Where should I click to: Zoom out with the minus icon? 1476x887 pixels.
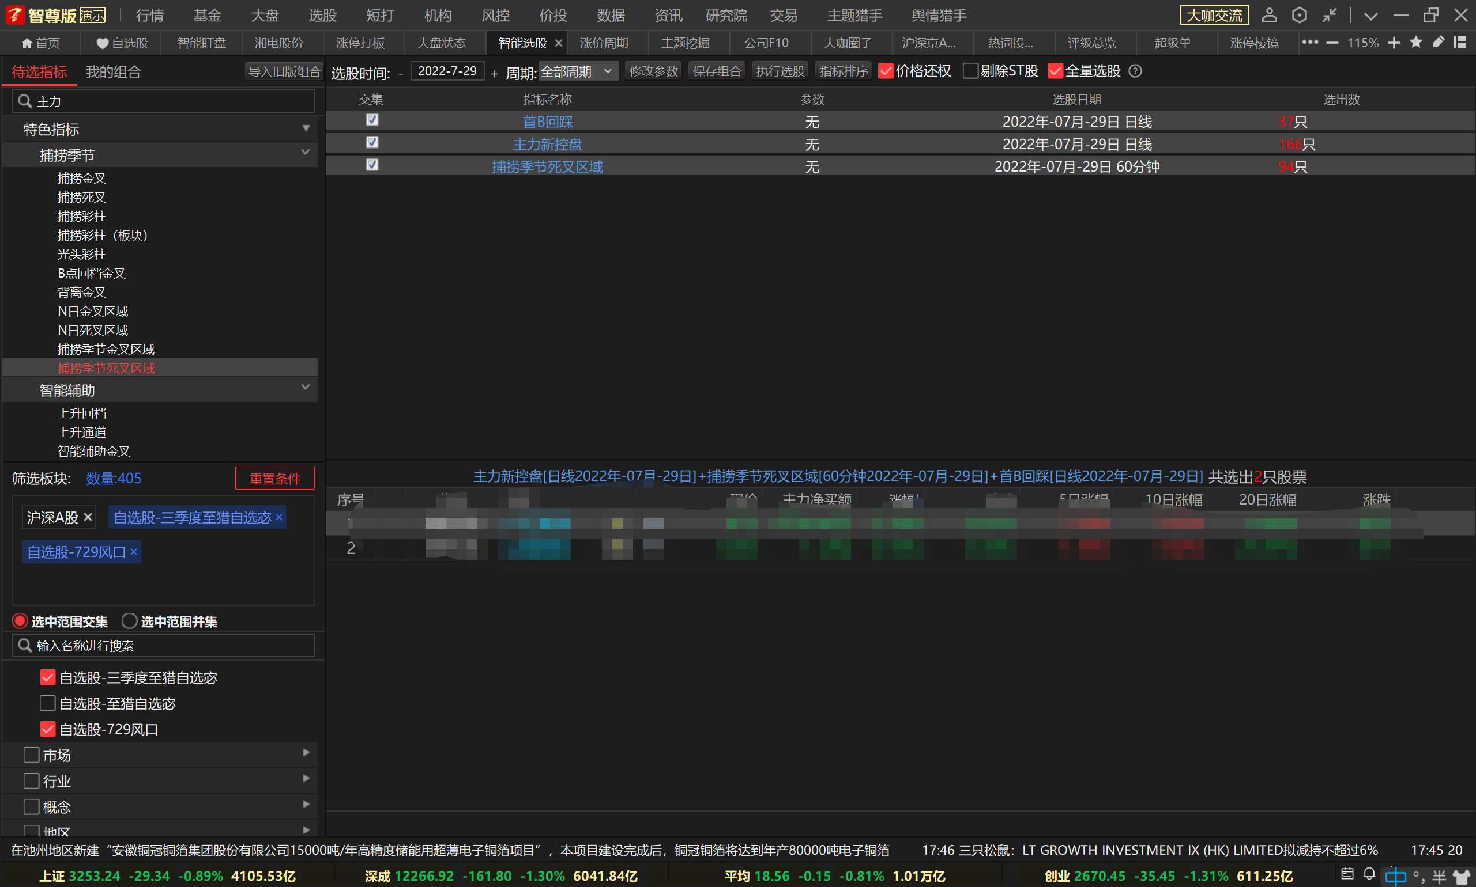(x=1332, y=43)
